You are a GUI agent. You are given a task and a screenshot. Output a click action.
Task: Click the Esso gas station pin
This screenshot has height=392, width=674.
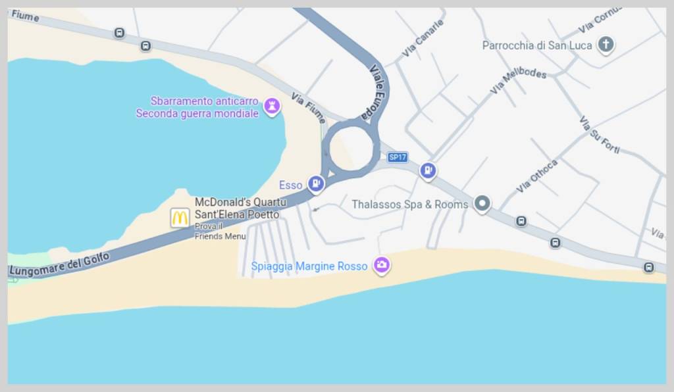[x=316, y=184]
